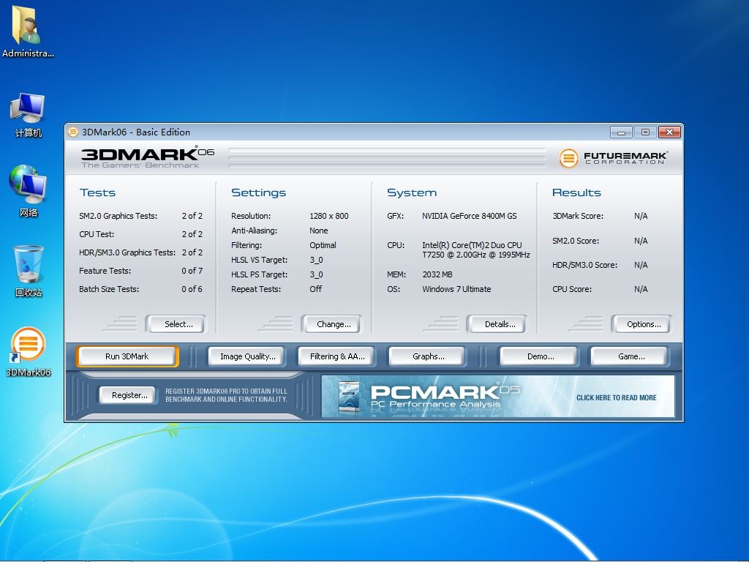Open Filtering & AA settings
The image size is (749, 562).
pyautogui.click(x=336, y=356)
